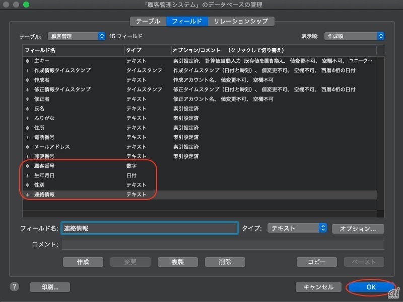Click the オプション... button
Image resolution: width=403 pixels, height=302 pixels.
[358, 229]
